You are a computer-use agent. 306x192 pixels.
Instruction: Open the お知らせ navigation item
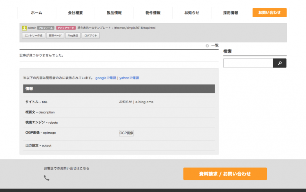(192, 13)
